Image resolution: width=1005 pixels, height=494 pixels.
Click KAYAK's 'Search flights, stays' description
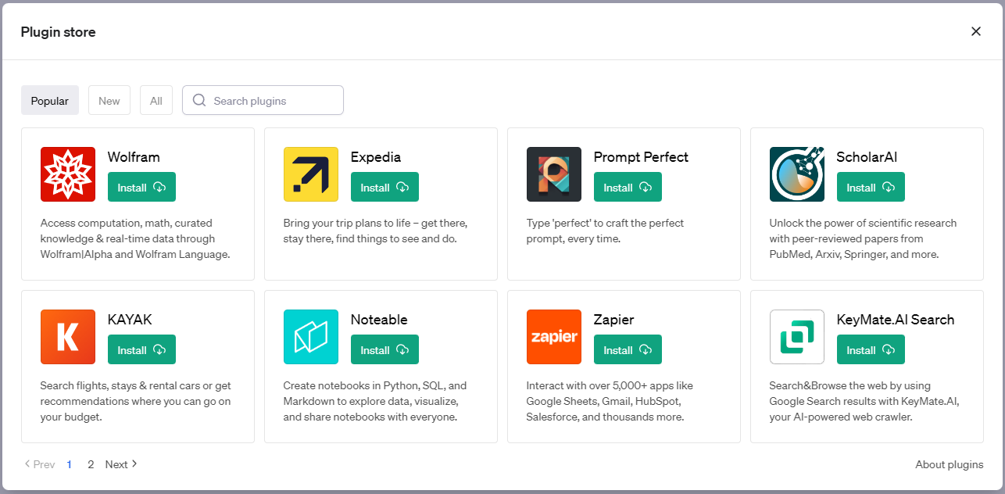(135, 401)
